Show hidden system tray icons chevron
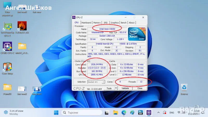The height and width of the screenshot is (117, 208). pyautogui.click(x=158, y=112)
